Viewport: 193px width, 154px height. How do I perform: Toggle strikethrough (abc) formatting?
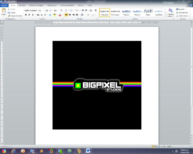coord(38,15)
